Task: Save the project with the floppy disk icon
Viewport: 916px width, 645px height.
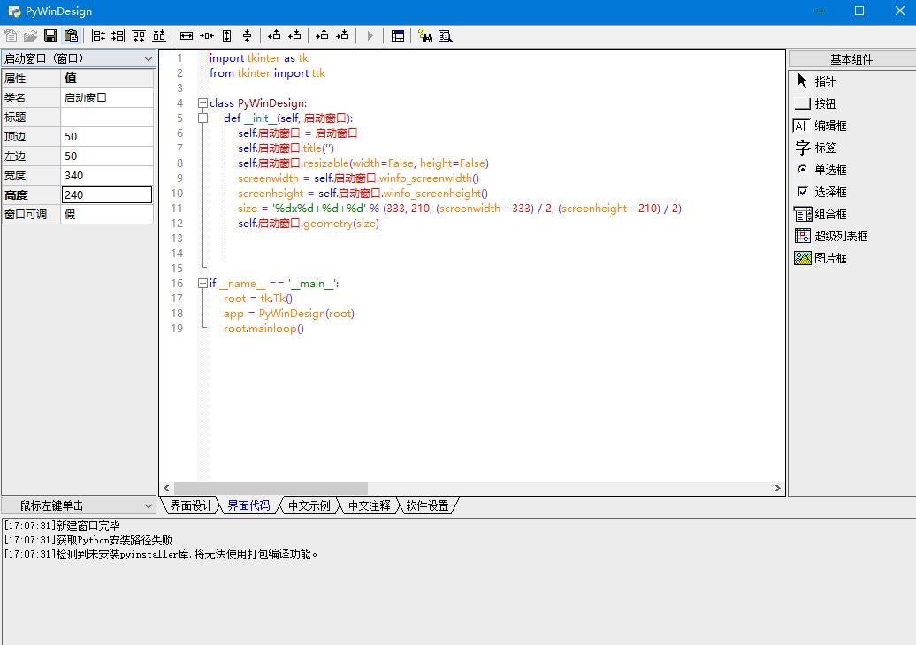Action: [x=50, y=35]
